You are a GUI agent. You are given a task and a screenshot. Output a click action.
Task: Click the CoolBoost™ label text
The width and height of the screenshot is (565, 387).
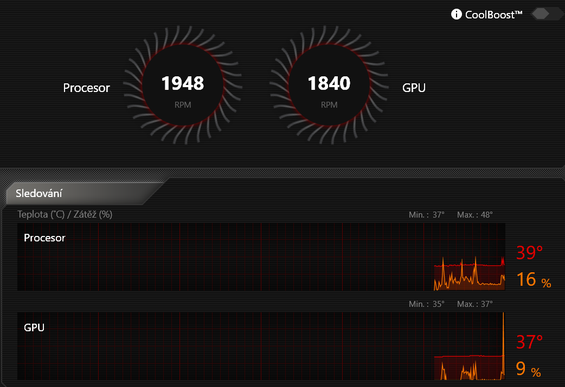[x=493, y=15]
